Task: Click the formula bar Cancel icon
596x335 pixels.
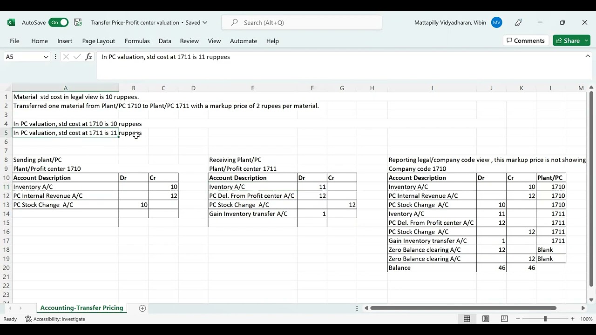Action: [x=66, y=57]
